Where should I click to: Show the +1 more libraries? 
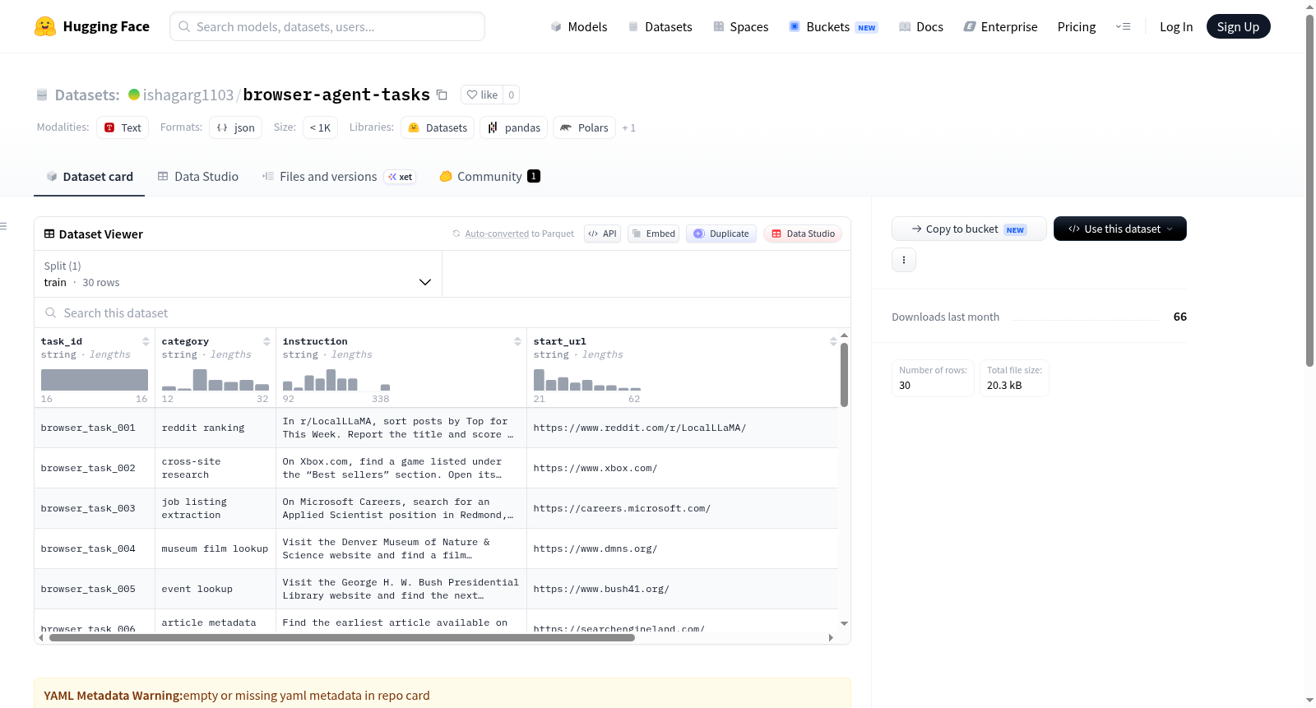[628, 127]
